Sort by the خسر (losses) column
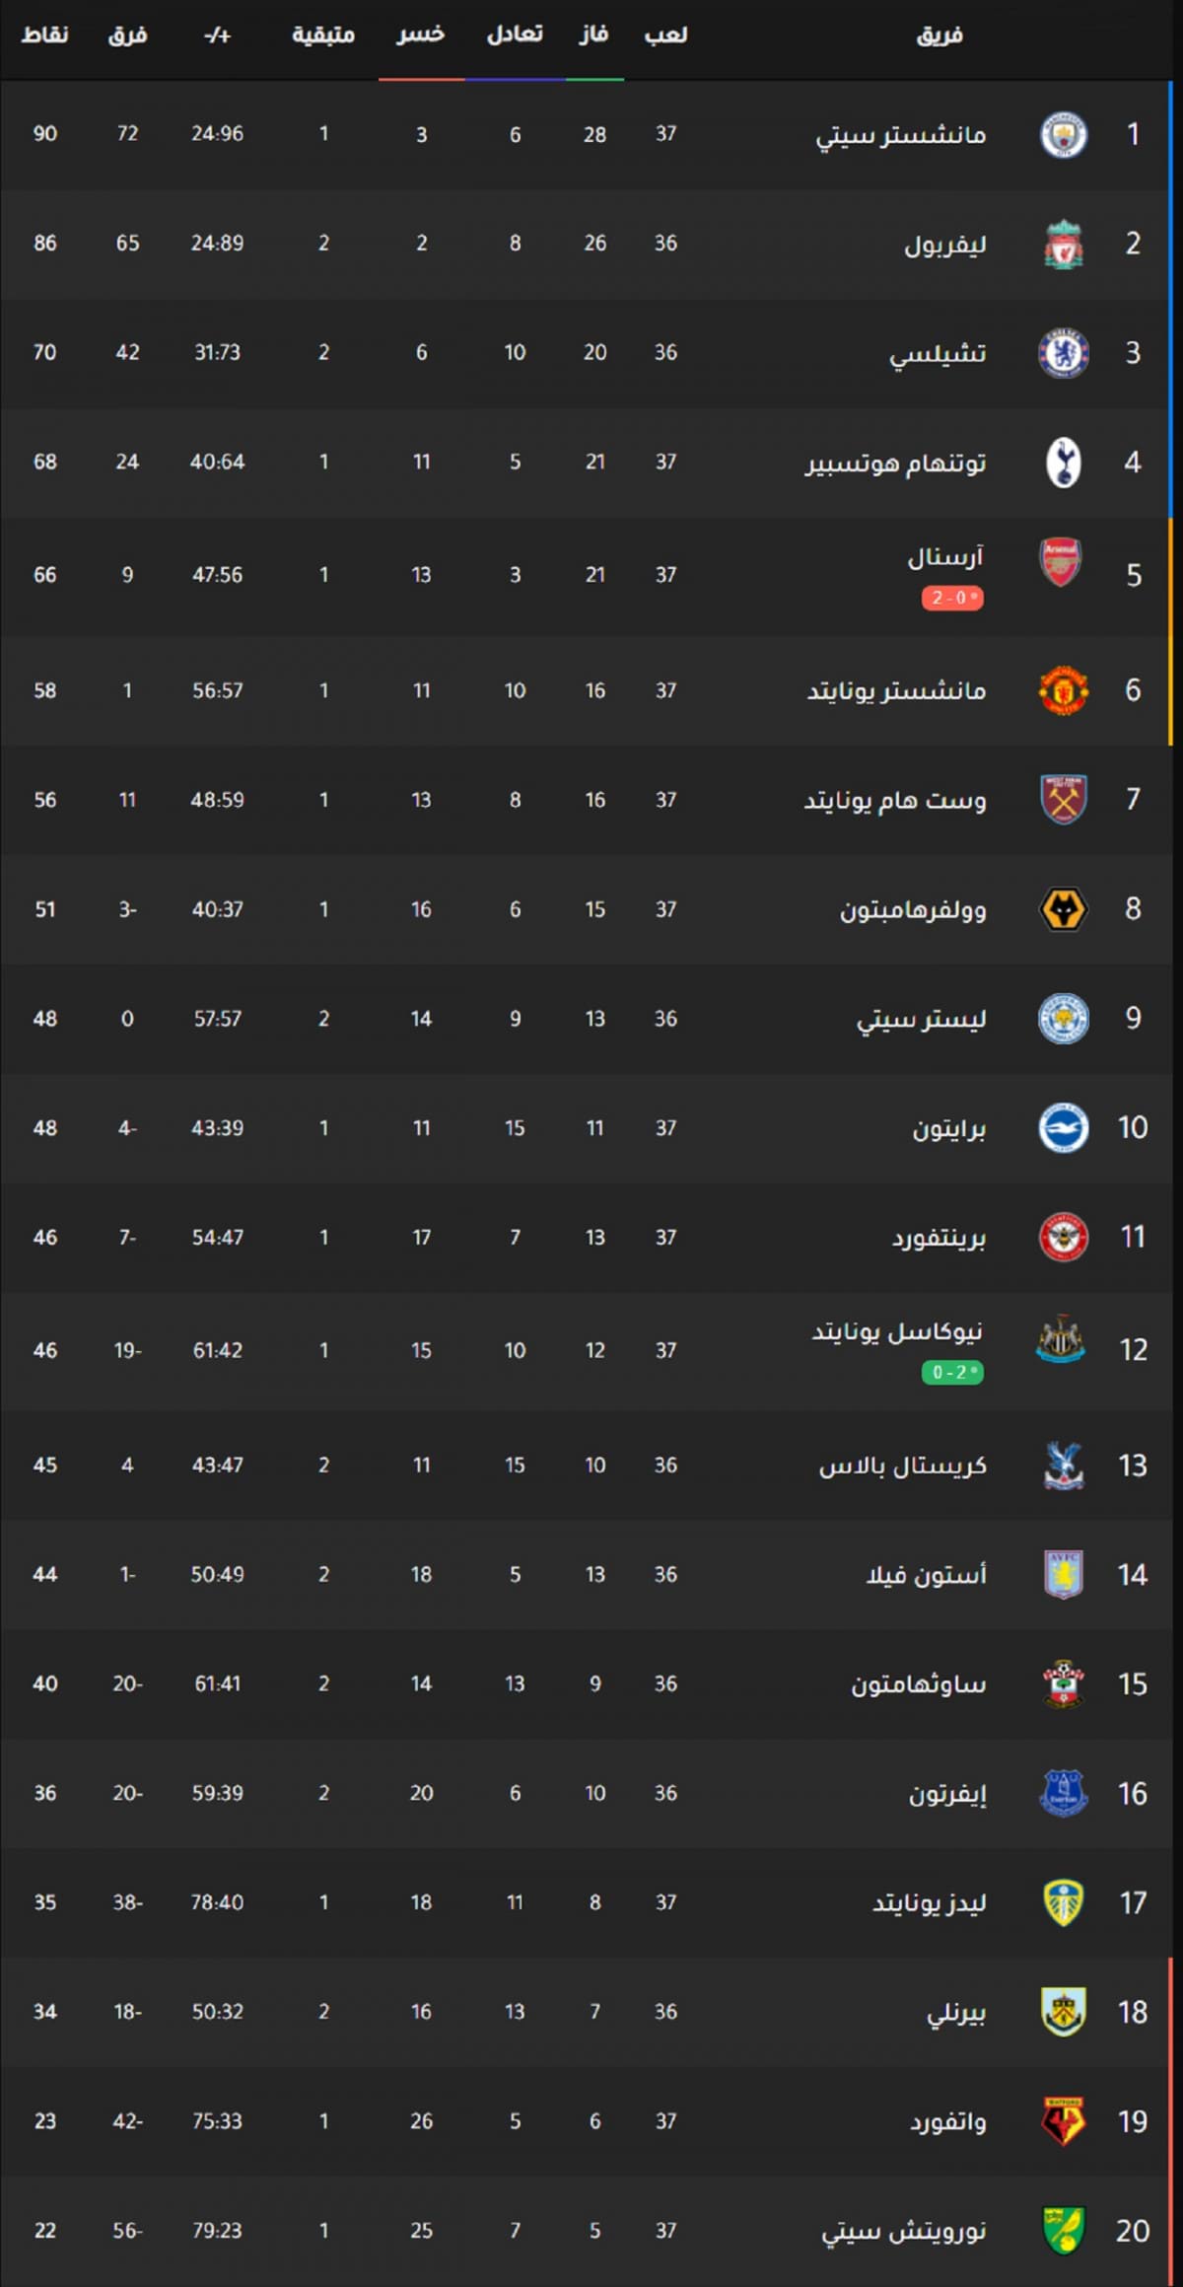The height and width of the screenshot is (2287, 1183). pos(421,36)
